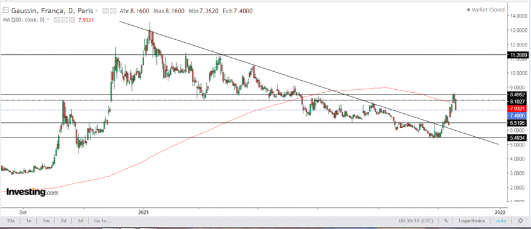This screenshot has height=229, width=531.
Task: Click the red 7.9321 MA price label
Action: [517, 108]
